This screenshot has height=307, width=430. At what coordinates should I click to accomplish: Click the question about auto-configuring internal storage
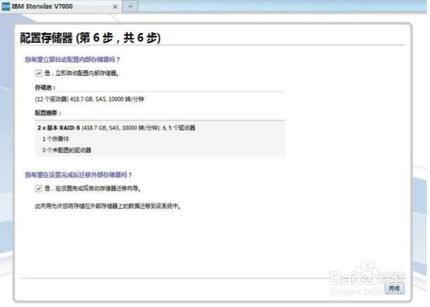point(72,59)
